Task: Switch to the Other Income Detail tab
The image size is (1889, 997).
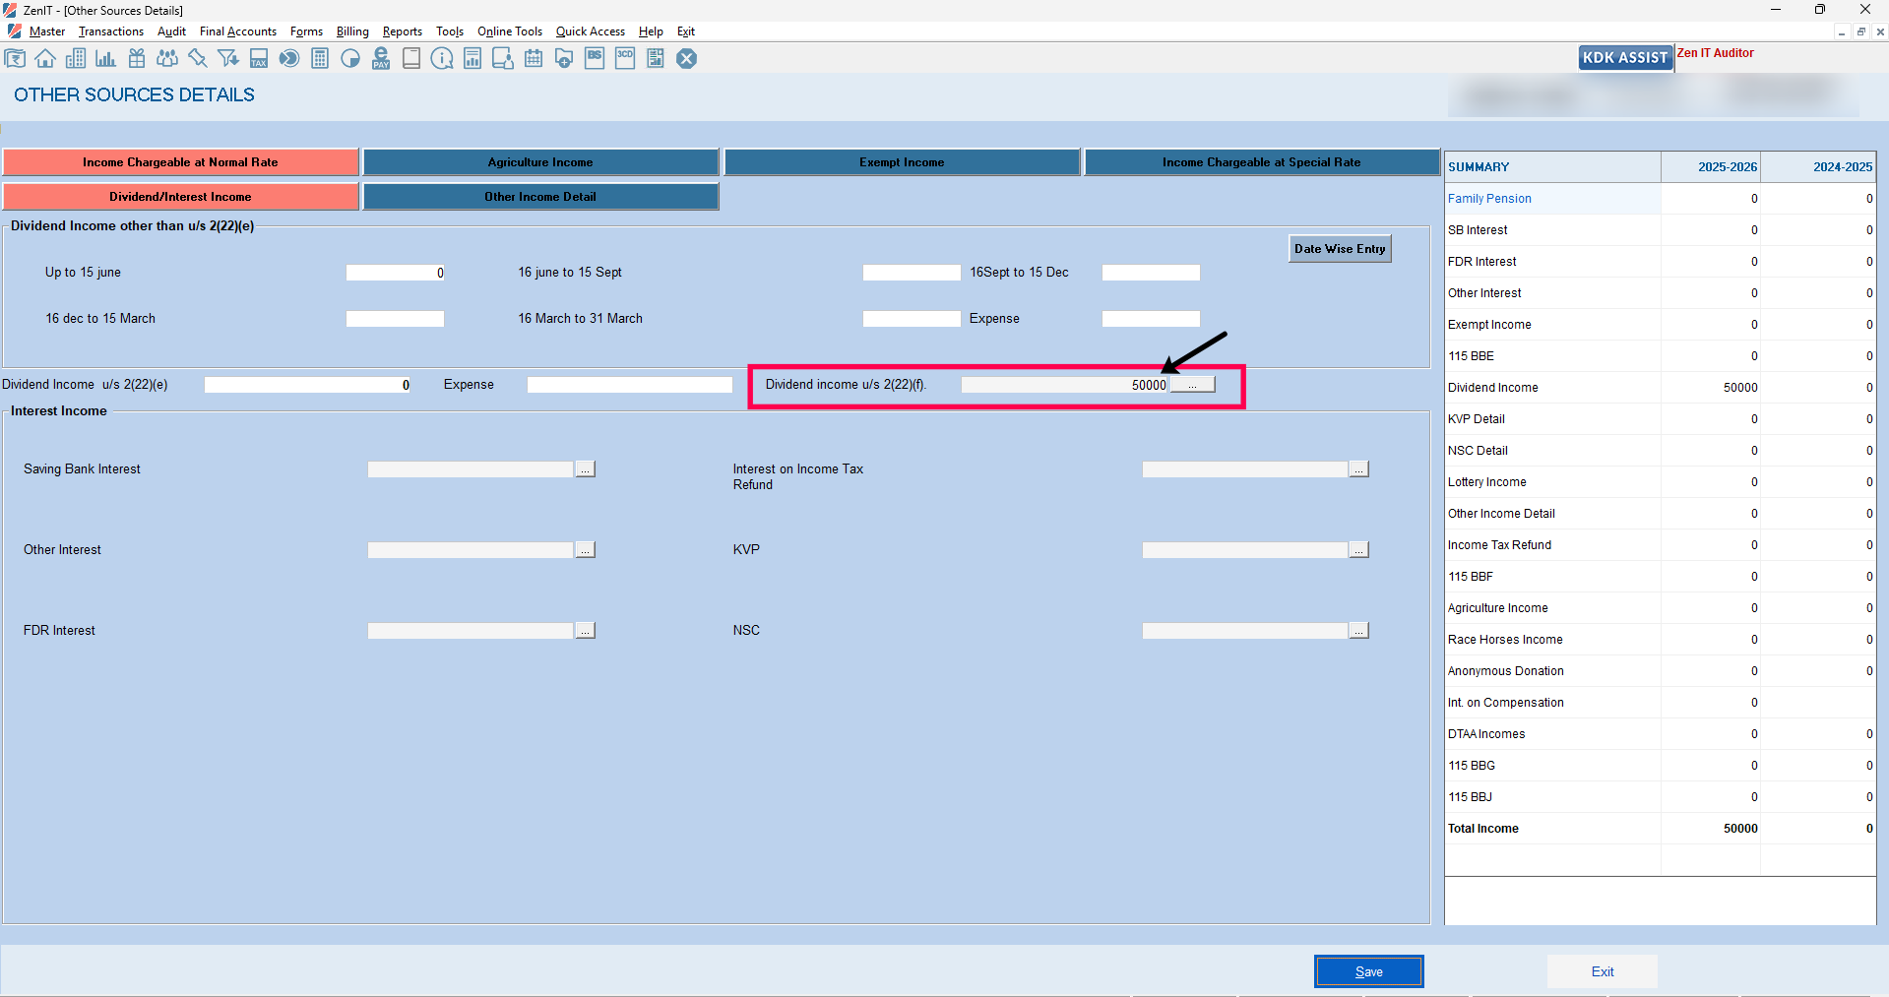Action: click(x=540, y=197)
